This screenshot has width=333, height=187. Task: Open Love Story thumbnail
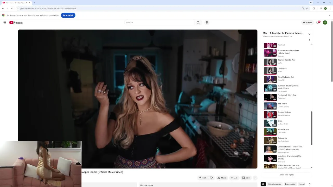point(270,71)
